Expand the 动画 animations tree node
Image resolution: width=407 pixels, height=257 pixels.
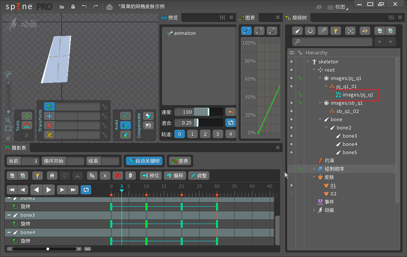point(314,210)
